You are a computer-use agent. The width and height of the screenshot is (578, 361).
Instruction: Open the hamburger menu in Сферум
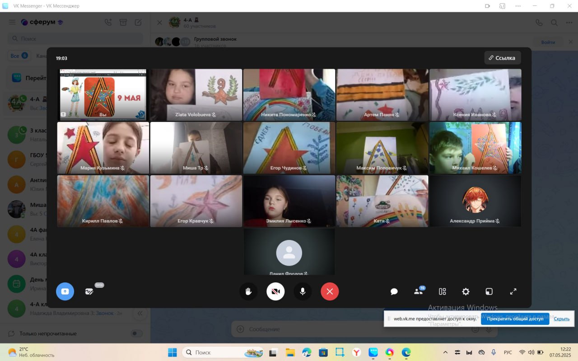pos(12,22)
